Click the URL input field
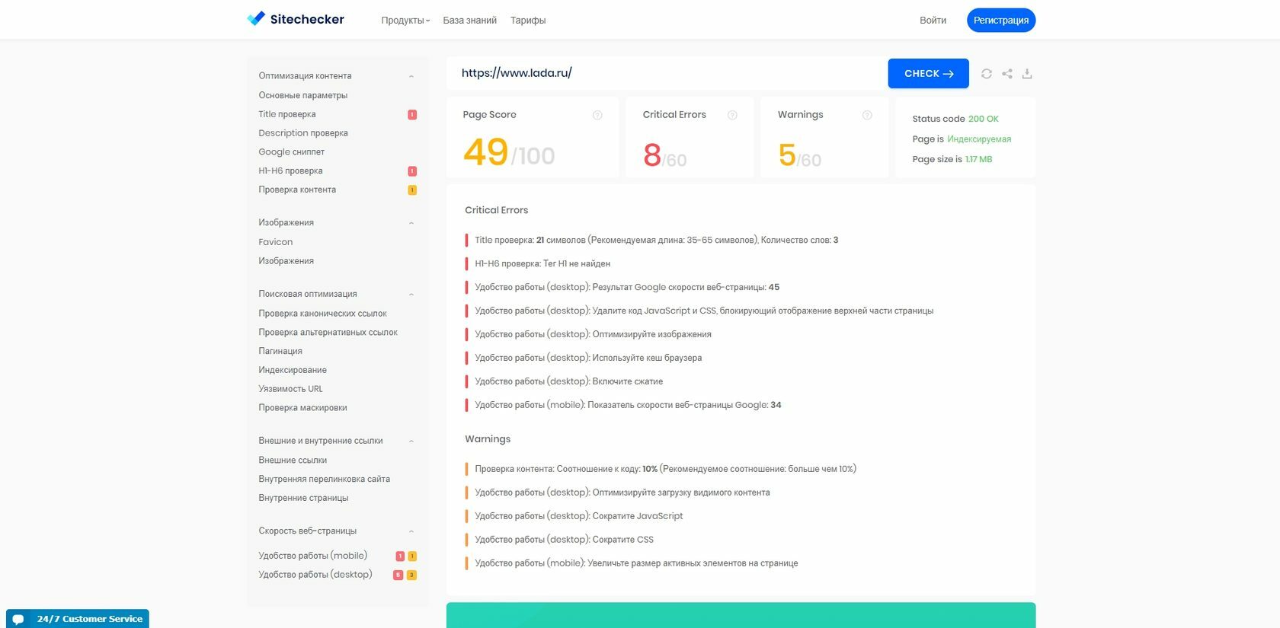The height and width of the screenshot is (628, 1280). tap(667, 74)
